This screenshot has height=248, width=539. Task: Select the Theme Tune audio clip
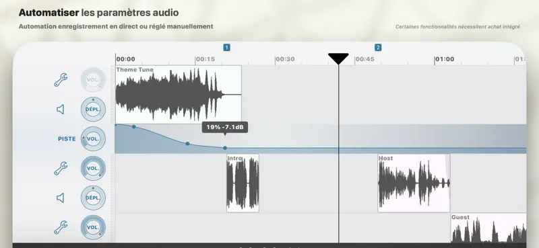pos(179,95)
